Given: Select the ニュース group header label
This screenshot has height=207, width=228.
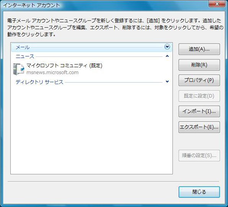Looking at the screenshot, I should [25, 56].
